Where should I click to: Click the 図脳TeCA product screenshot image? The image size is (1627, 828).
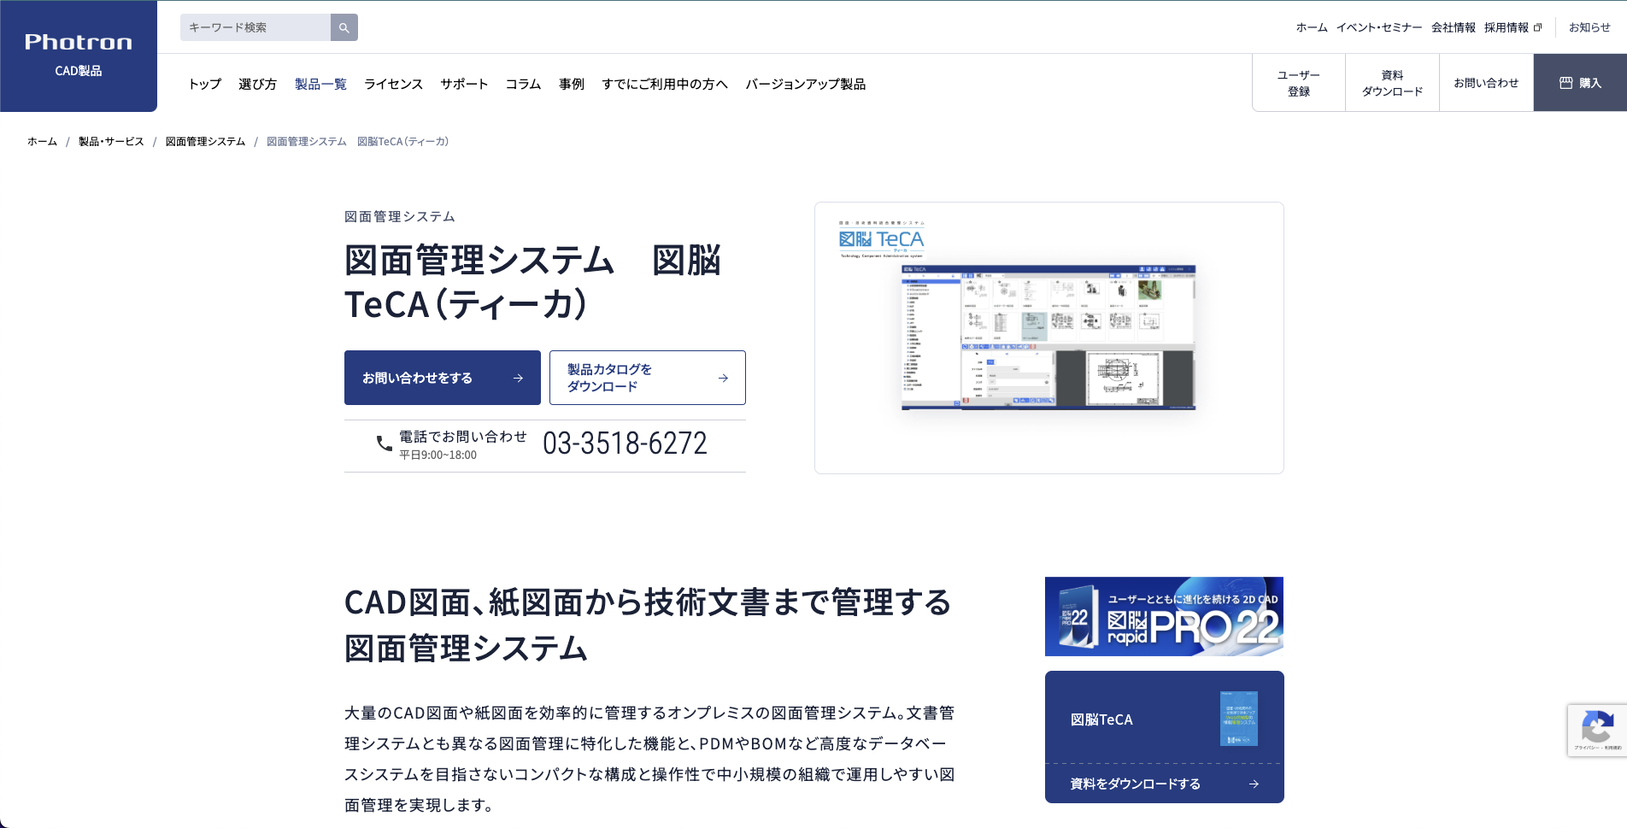click(x=1048, y=338)
